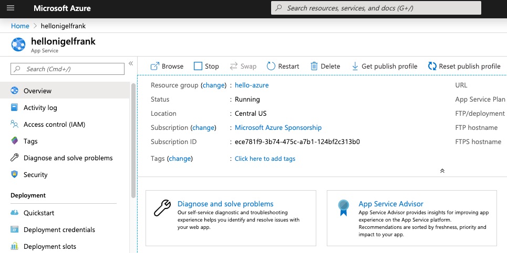Change the resource group
The width and height of the screenshot is (507, 253).
(x=213, y=85)
